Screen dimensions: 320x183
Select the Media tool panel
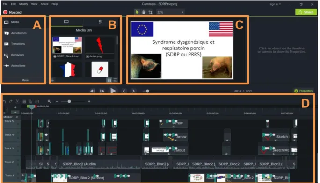tap(15, 22)
